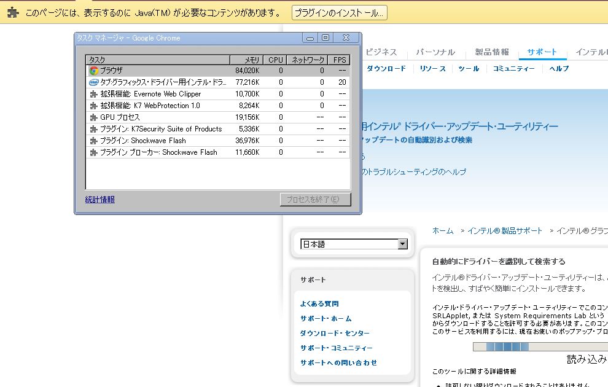Select the プラグイン ブローカー: Shockwave Flash row

click(x=218, y=152)
